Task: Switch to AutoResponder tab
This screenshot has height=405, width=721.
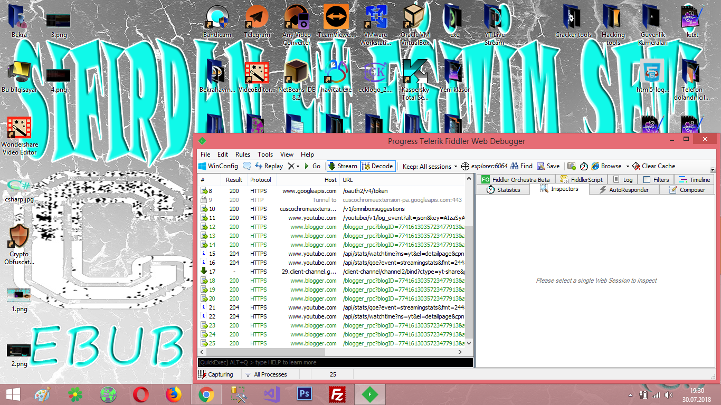Action: [624, 190]
